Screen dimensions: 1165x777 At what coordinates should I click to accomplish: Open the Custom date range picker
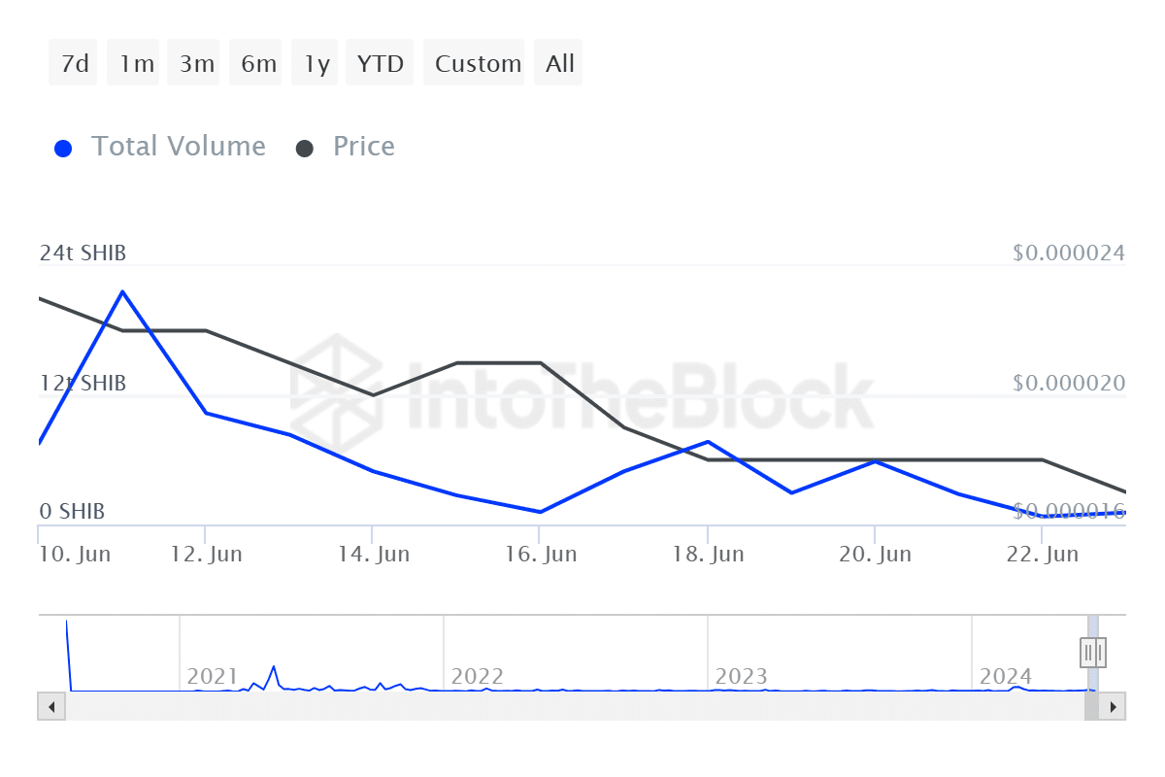[x=477, y=63]
